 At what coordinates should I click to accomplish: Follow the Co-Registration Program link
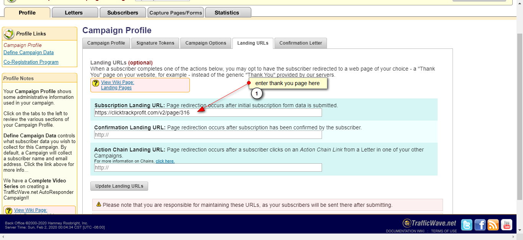pyautogui.click(x=31, y=62)
